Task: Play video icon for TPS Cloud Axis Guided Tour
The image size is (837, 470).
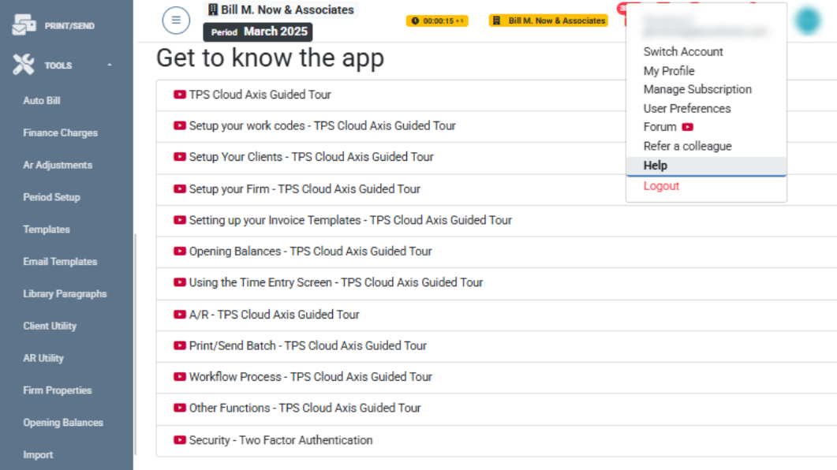Action: point(179,95)
